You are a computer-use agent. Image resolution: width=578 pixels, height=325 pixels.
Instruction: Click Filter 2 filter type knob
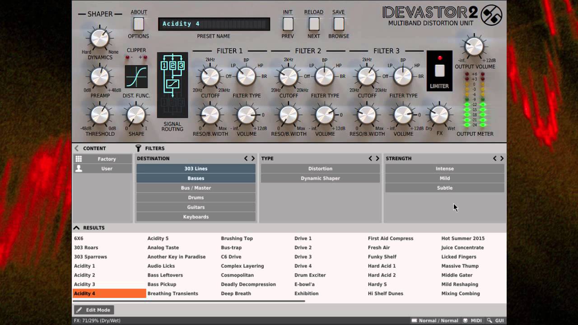(x=325, y=77)
